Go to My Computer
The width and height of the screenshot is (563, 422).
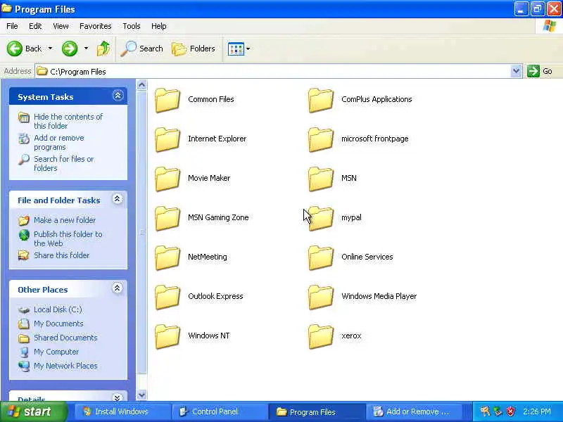pos(56,352)
